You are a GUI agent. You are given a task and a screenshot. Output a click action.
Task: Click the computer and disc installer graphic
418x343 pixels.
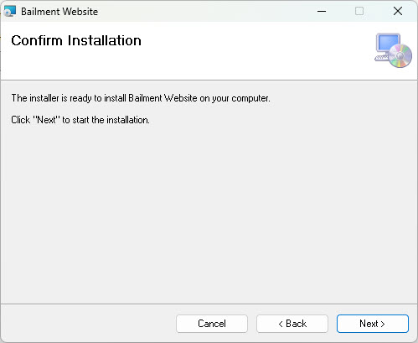click(x=393, y=50)
